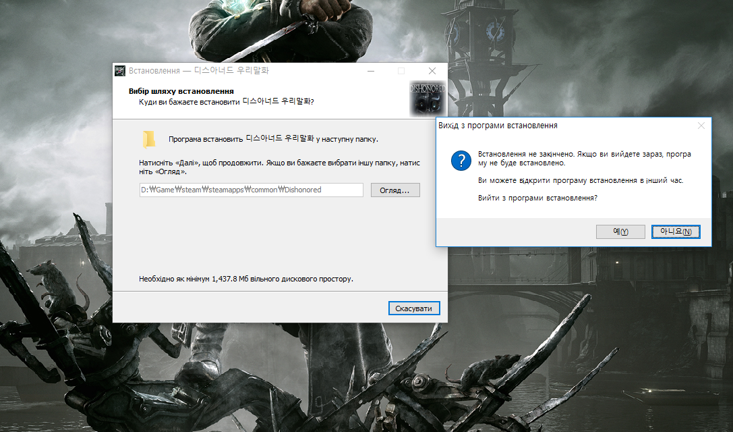
Task: Choose 아니요(N) to stay in setup
Action: tap(676, 232)
